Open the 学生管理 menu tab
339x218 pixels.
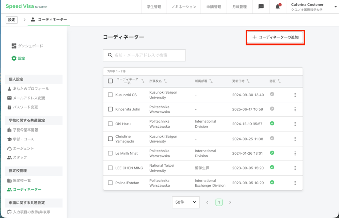pyautogui.click(x=154, y=7)
